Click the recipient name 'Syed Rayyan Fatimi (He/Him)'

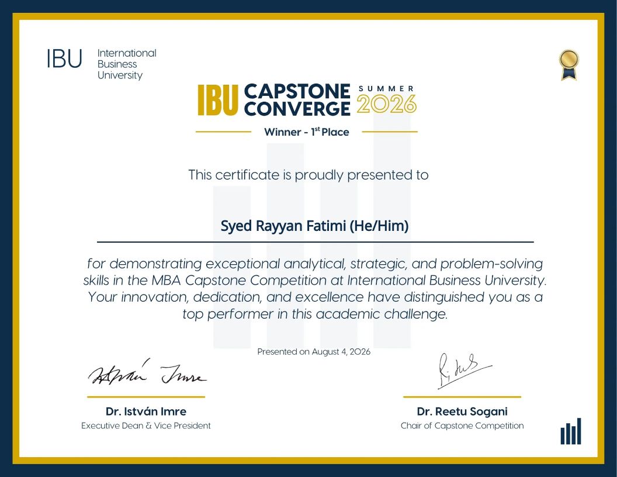pyautogui.click(x=314, y=226)
